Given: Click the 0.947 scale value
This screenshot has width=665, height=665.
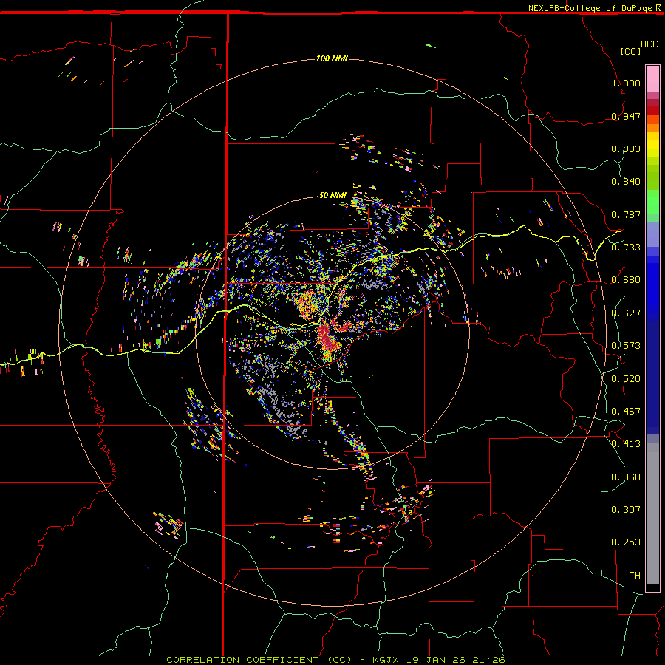Looking at the screenshot, I should click(626, 116).
